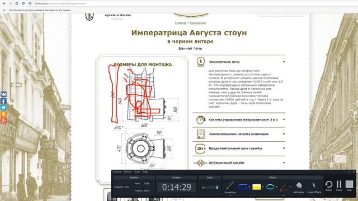The height and width of the screenshot is (201, 358).
Task: Pick the red line pen tool
Action: tap(284, 187)
